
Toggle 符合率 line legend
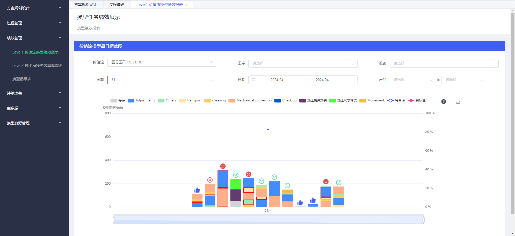coord(396,100)
